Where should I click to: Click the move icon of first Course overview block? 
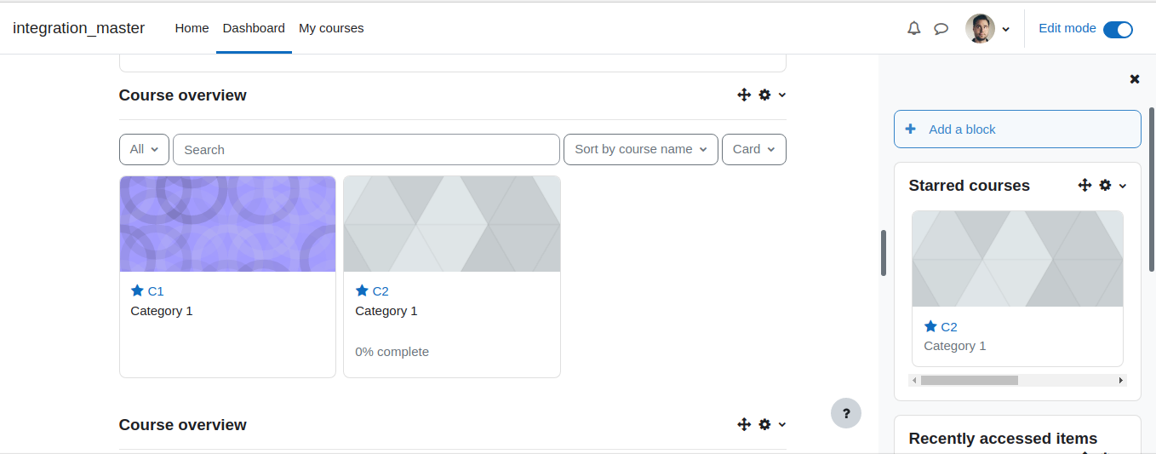pyautogui.click(x=744, y=95)
